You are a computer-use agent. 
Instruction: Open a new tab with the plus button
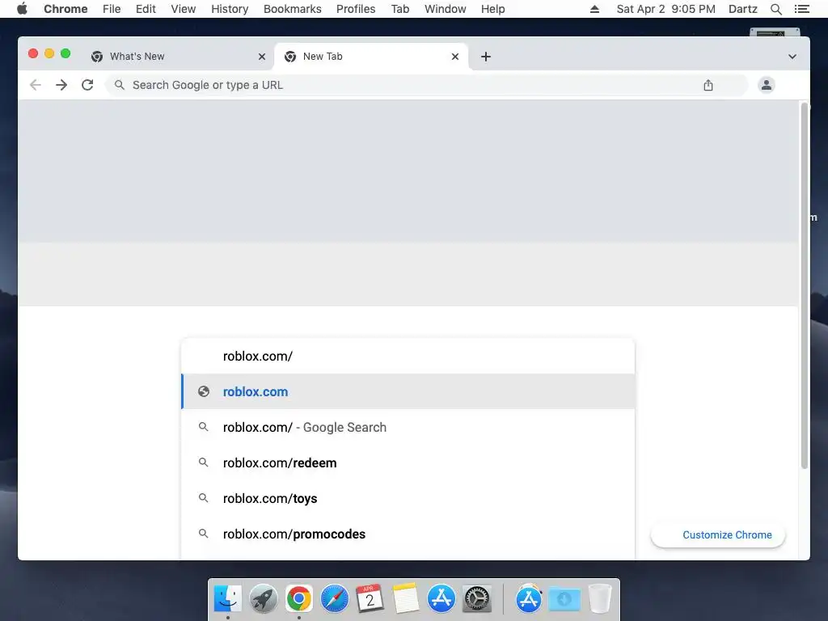pyautogui.click(x=486, y=57)
